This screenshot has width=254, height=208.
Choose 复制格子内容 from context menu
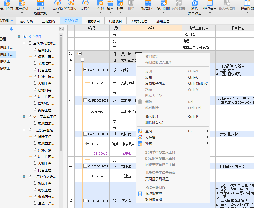[173, 84]
